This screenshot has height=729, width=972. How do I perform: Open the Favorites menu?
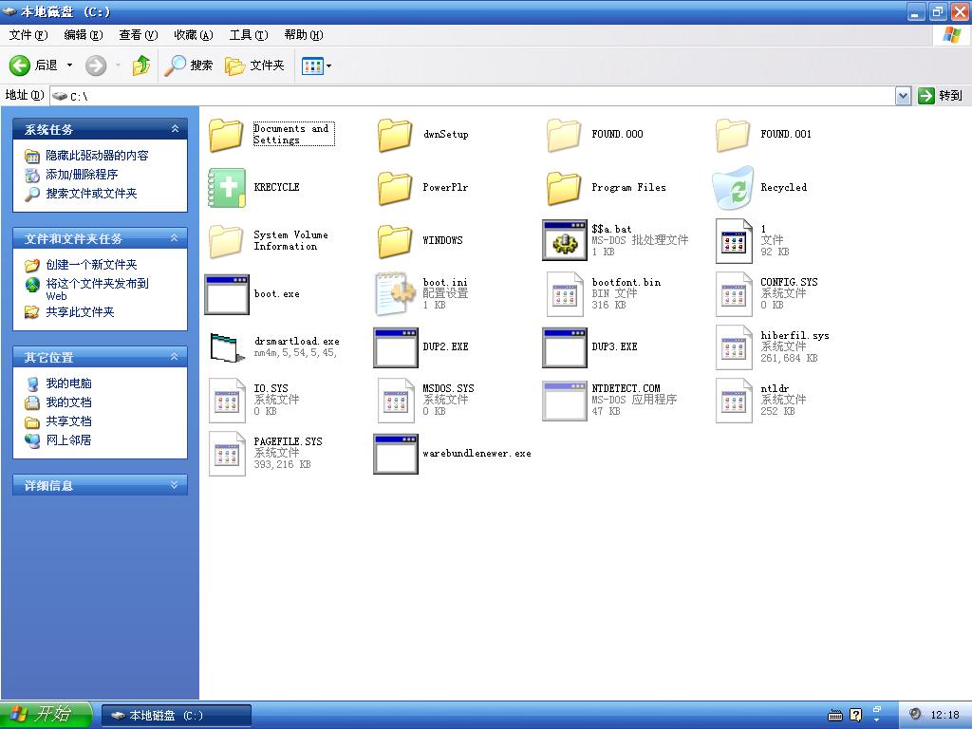click(193, 35)
